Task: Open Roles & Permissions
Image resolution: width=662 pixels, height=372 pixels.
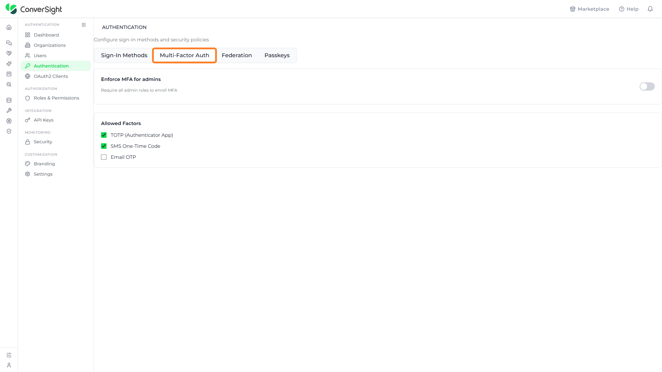Action: tap(56, 98)
